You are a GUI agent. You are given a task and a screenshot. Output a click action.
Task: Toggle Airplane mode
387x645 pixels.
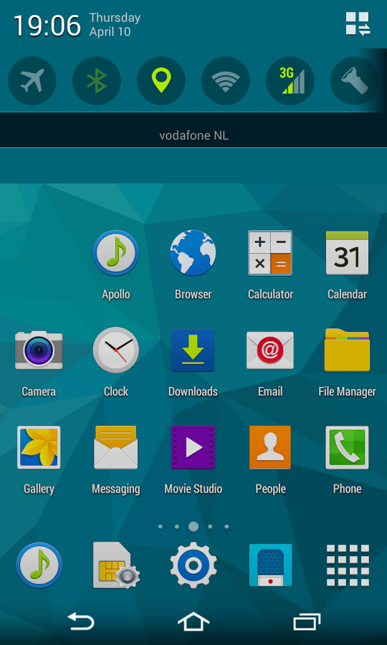click(32, 80)
